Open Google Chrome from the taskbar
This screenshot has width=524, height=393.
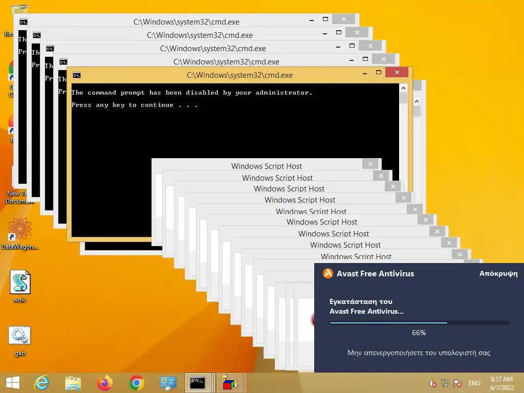[x=136, y=383]
